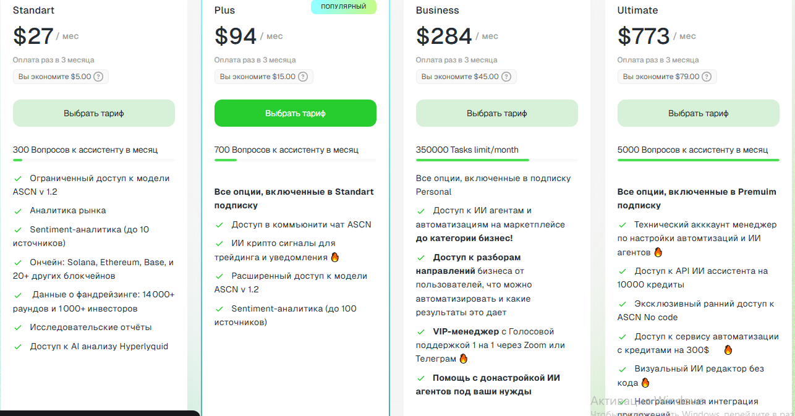Click question icon by Business $45.00 savings
Image resolution: width=795 pixels, height=416 pixels.
(506, 77)
